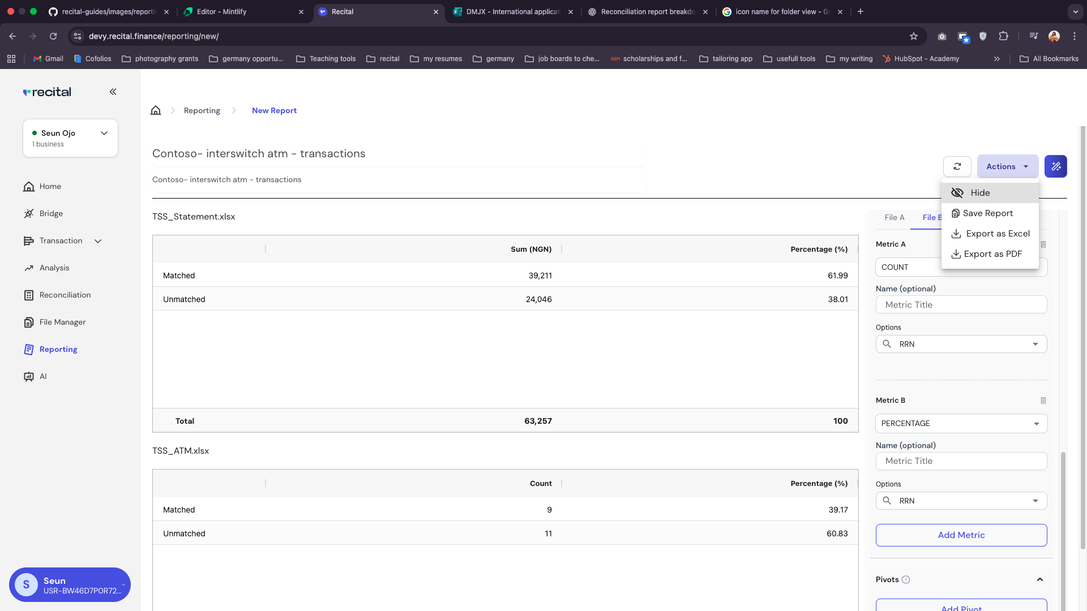
Task: Click the purple magic wand button
Action: coord(1056,166)
